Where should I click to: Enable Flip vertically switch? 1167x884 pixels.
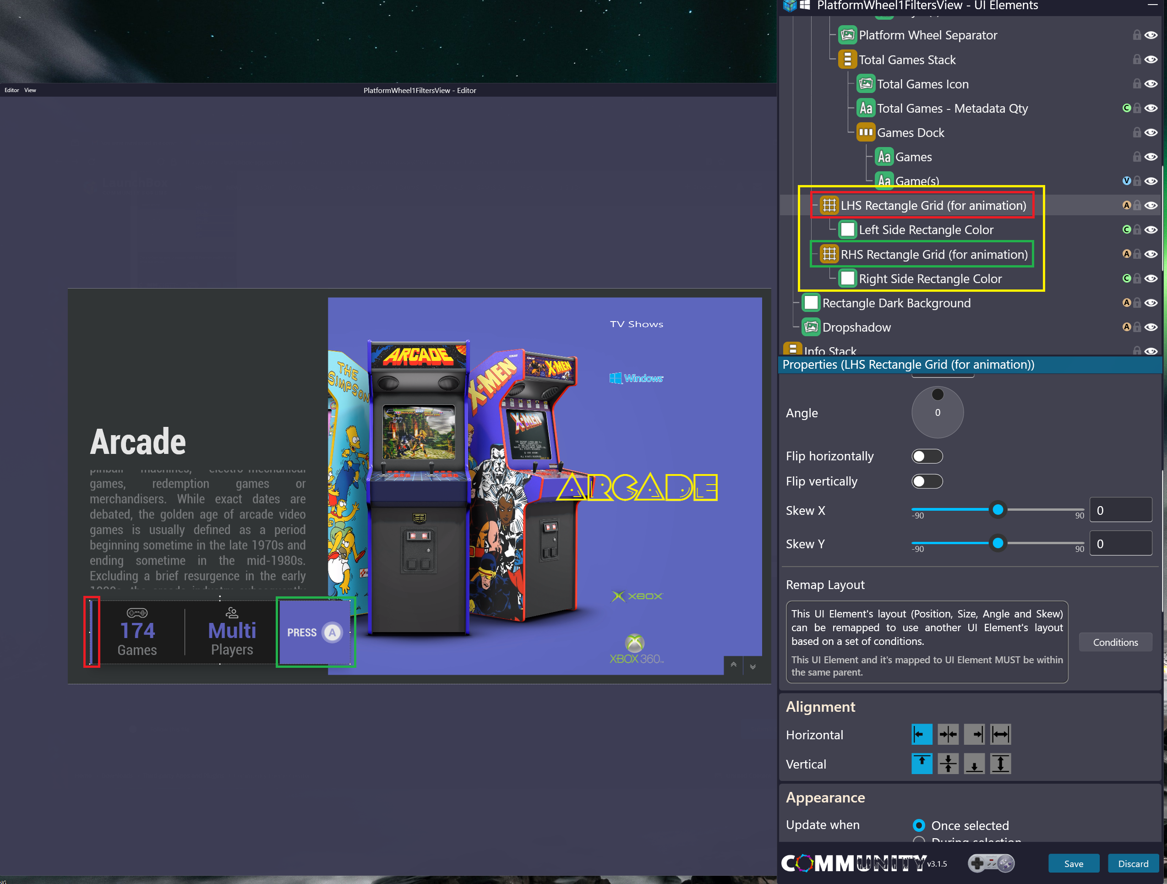pos(927,481)
